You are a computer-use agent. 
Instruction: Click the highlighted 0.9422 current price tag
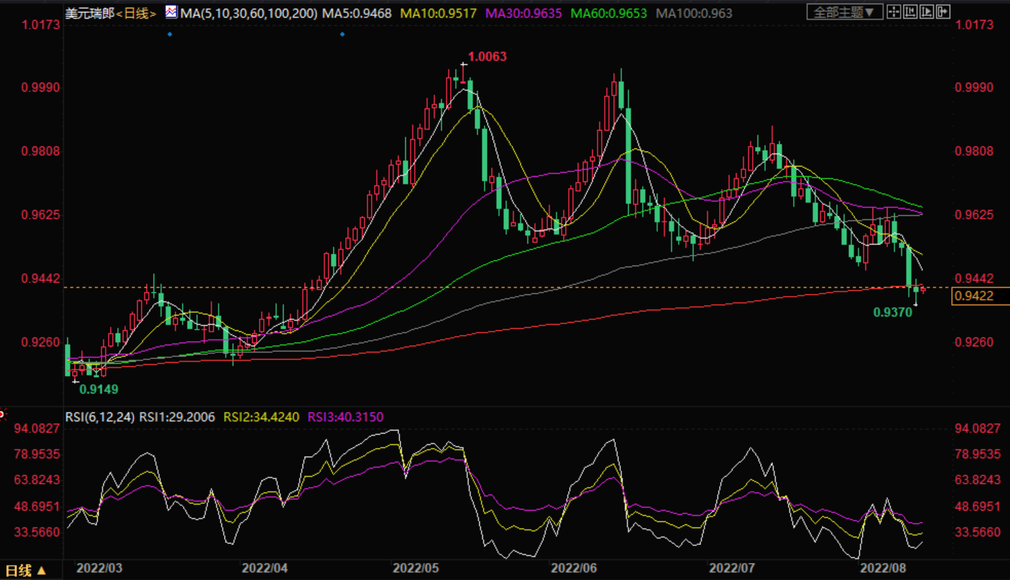click(974, 296)
